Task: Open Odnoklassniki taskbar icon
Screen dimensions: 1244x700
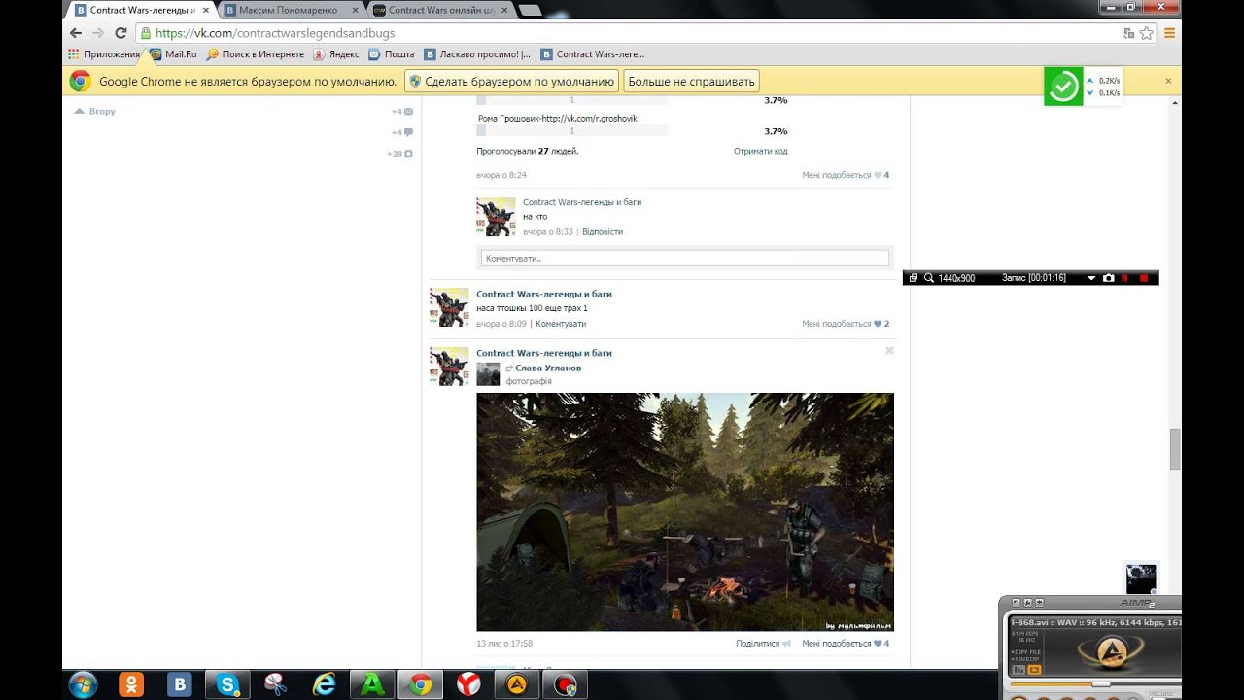Action: pos(131,684)
